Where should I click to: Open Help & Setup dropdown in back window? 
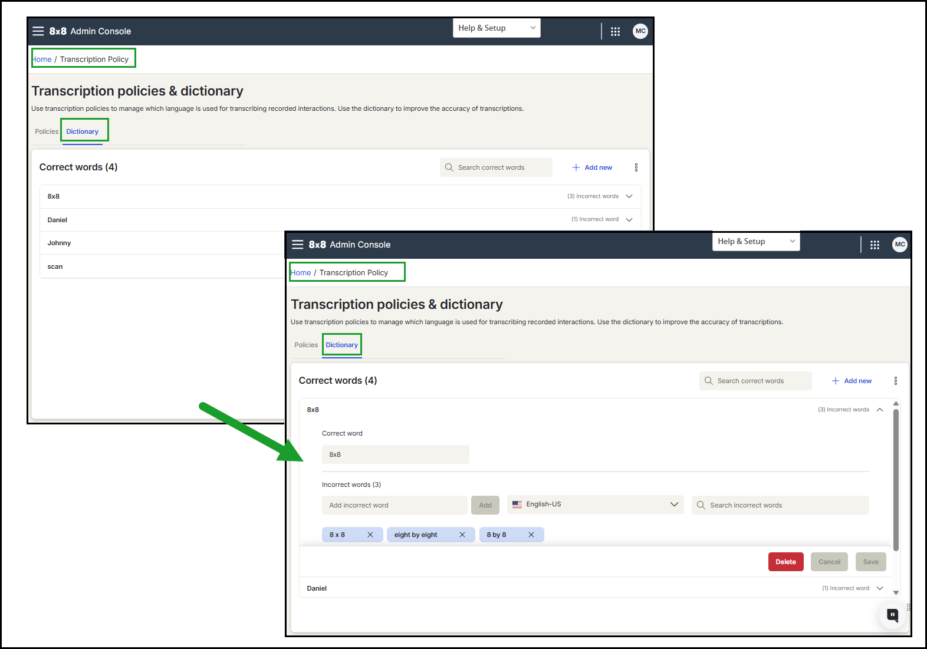pos(497,28)
